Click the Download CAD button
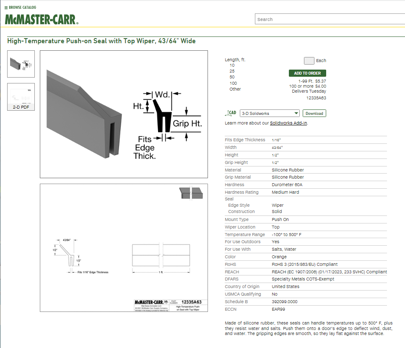 [314, 114]
